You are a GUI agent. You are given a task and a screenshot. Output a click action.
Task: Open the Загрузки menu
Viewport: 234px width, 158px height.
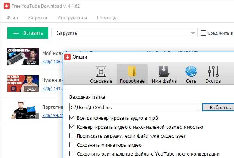(x=37, y=18)
